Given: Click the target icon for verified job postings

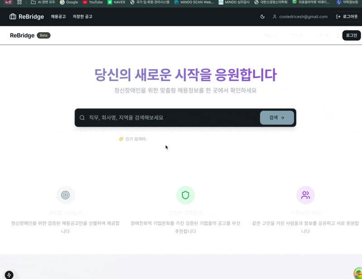Looking at the screenshot, I should (66, 195).
